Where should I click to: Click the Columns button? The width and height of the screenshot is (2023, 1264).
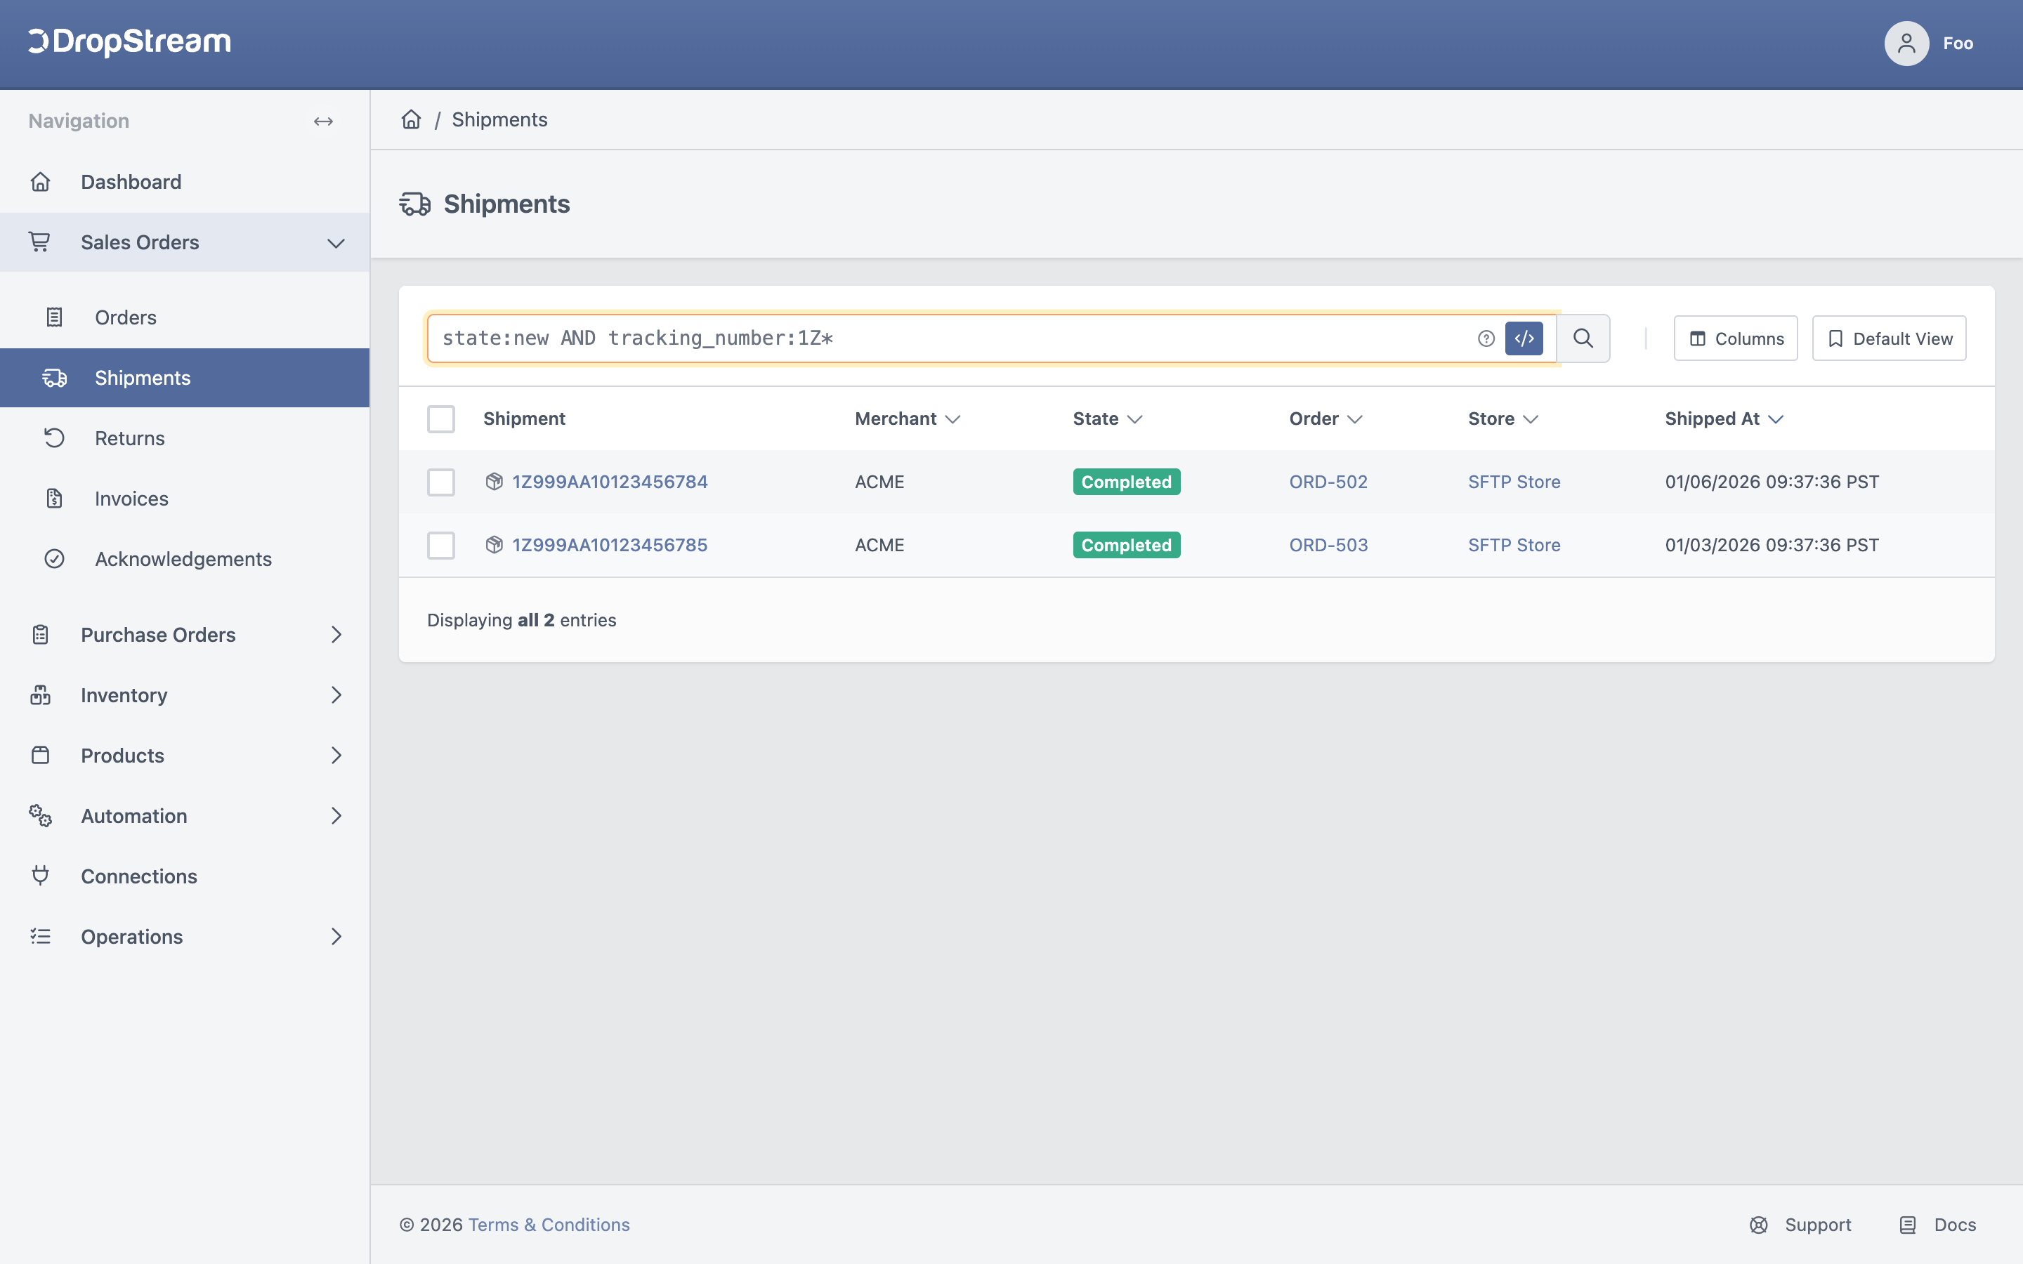[1736, 338]
